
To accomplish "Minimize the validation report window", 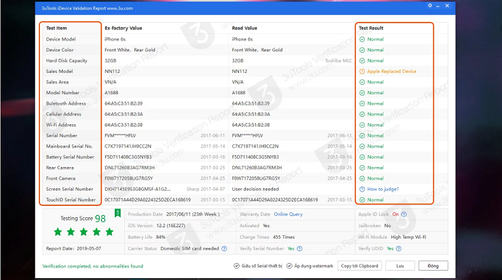I will [437, 6].
